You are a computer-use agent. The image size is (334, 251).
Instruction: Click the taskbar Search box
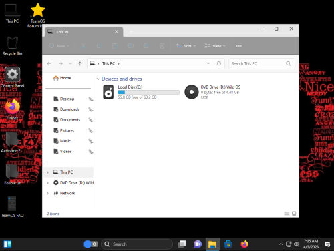point(137,244)
